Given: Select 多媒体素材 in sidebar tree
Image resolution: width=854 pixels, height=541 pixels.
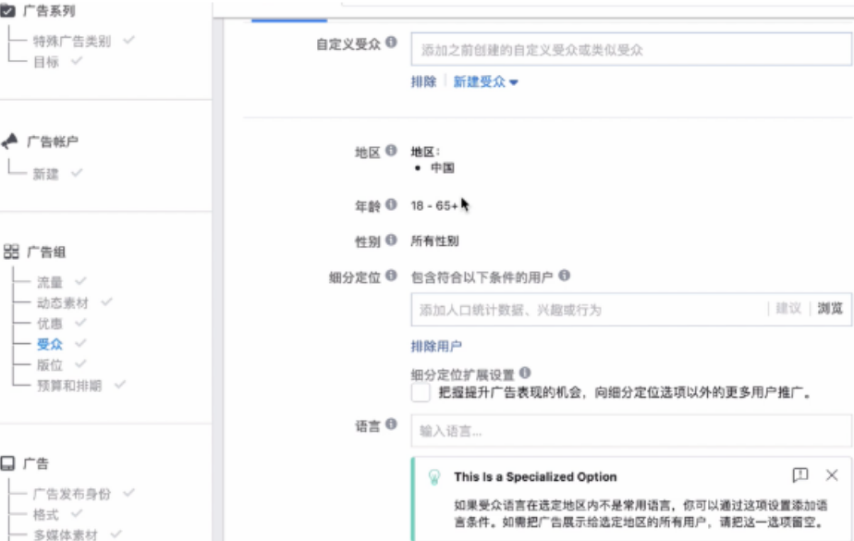Looking at the screenshot, I should 66,535.
